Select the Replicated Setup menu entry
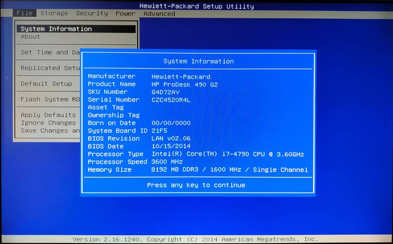 click(50, 68)
